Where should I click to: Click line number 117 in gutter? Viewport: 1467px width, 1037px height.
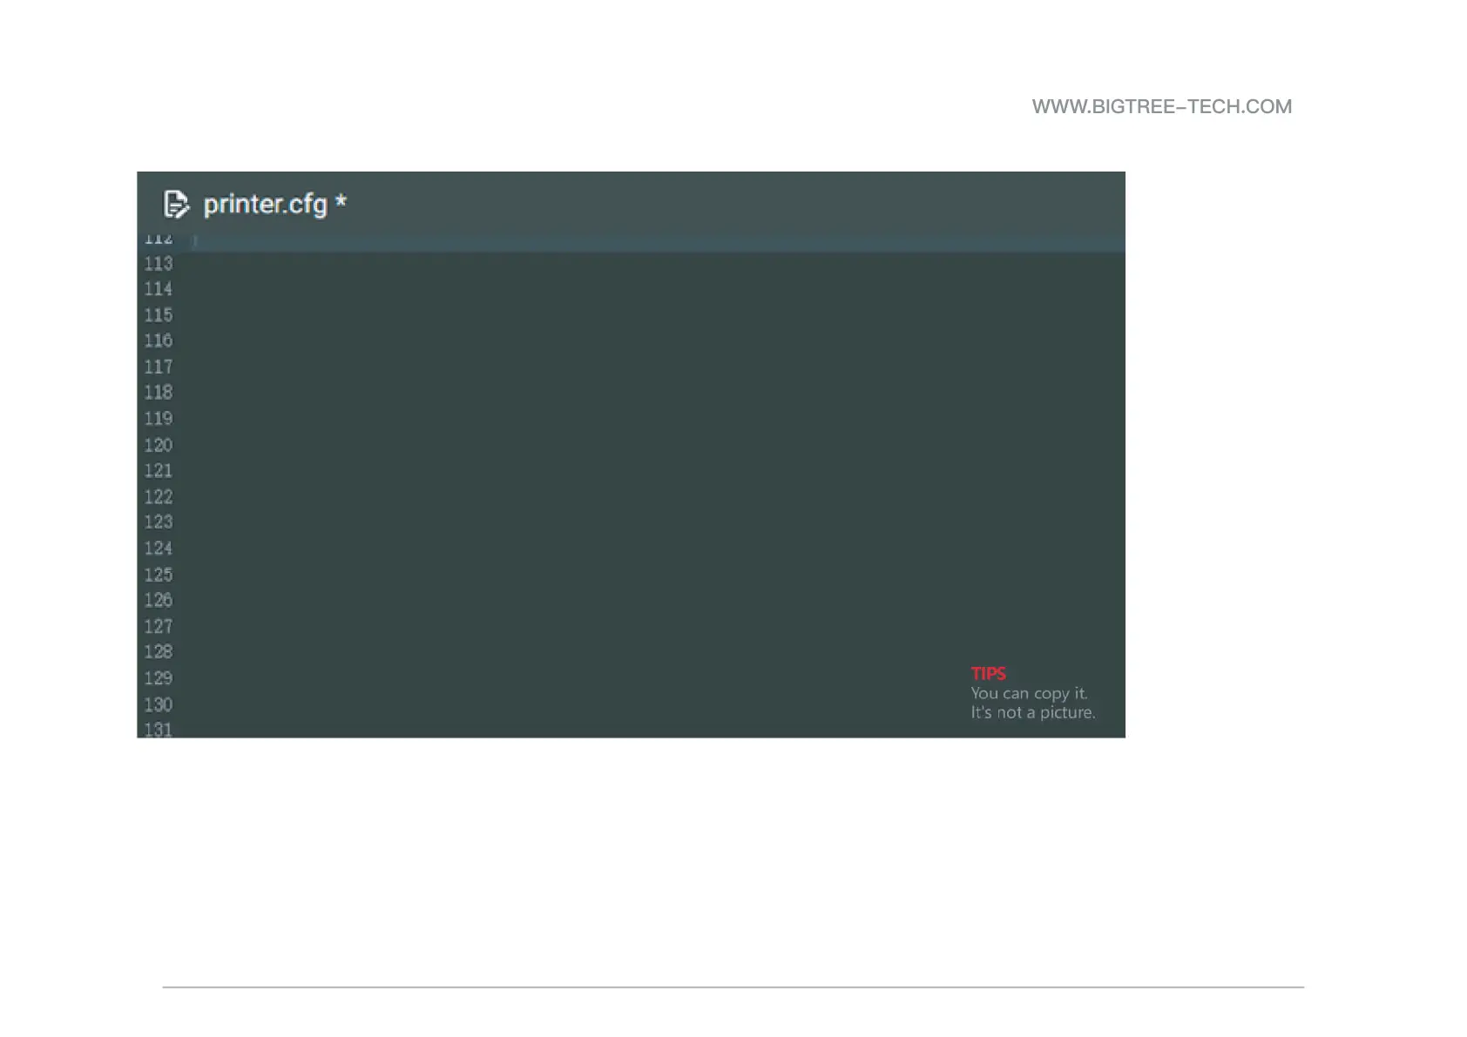(x=159, y=367)
